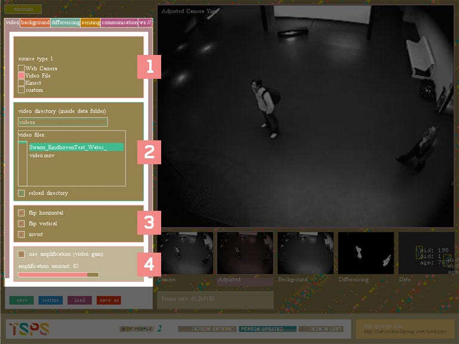Open the differencing tab
Viewport: 459px width, 344px height.
(x=66, y=23)
